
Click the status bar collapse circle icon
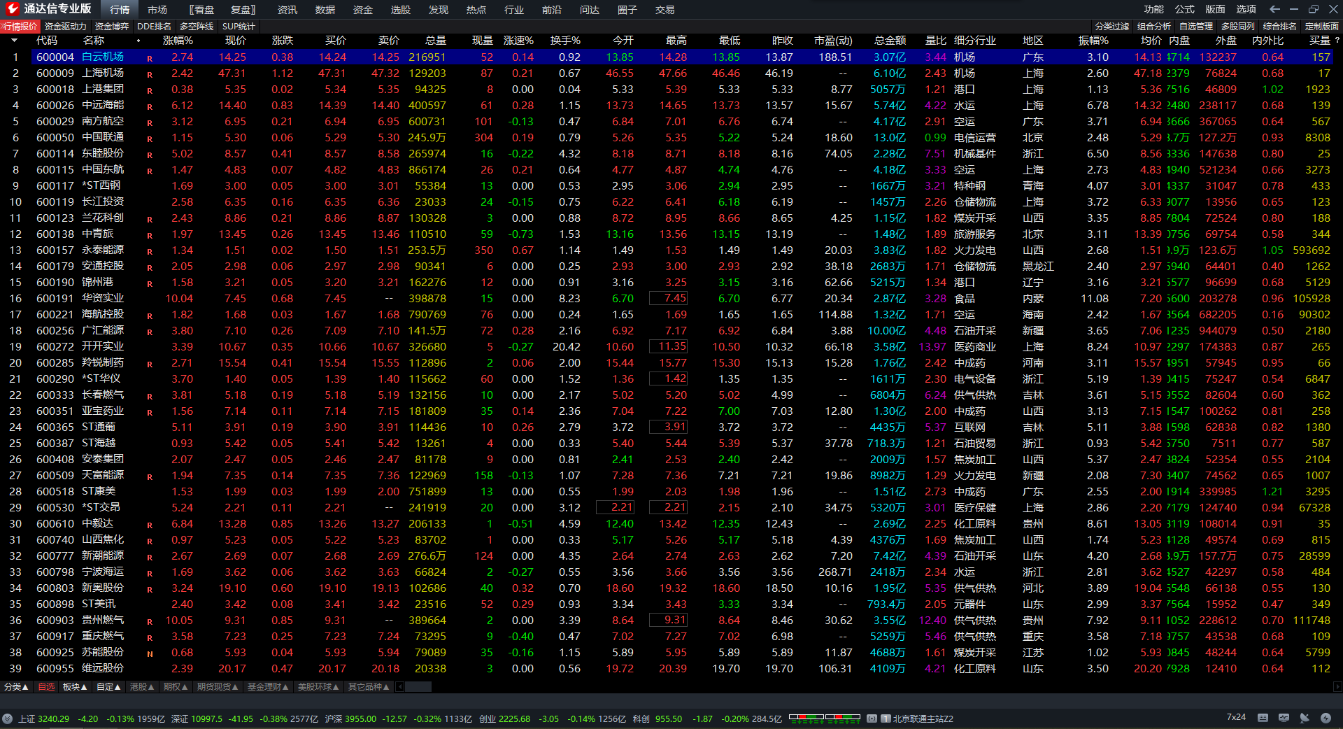[8, 719]
